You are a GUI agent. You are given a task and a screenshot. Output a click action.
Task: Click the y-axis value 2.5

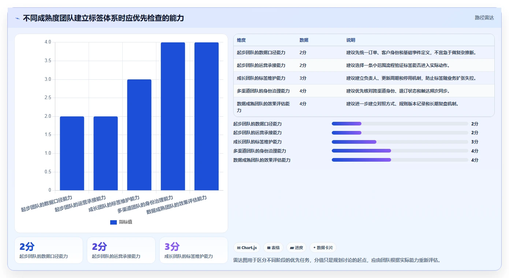coord(48,98)
